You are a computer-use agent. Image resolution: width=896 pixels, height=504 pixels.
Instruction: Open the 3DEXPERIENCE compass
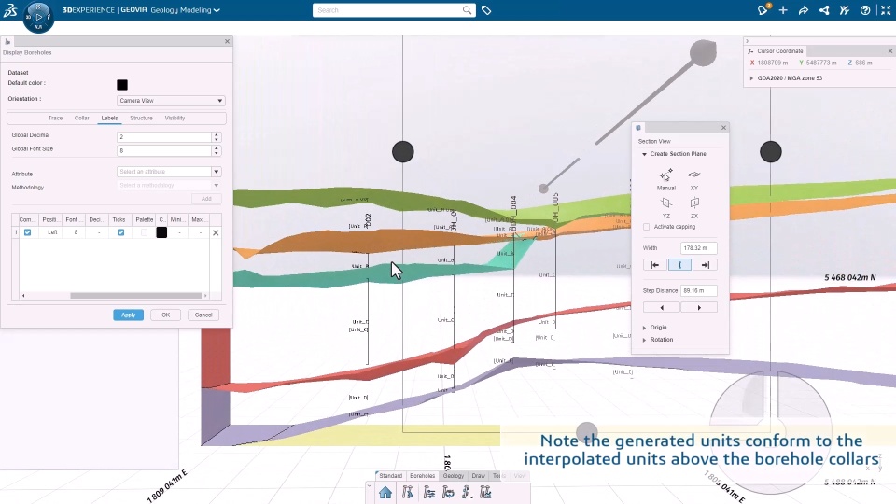click(x=38, y=17)
